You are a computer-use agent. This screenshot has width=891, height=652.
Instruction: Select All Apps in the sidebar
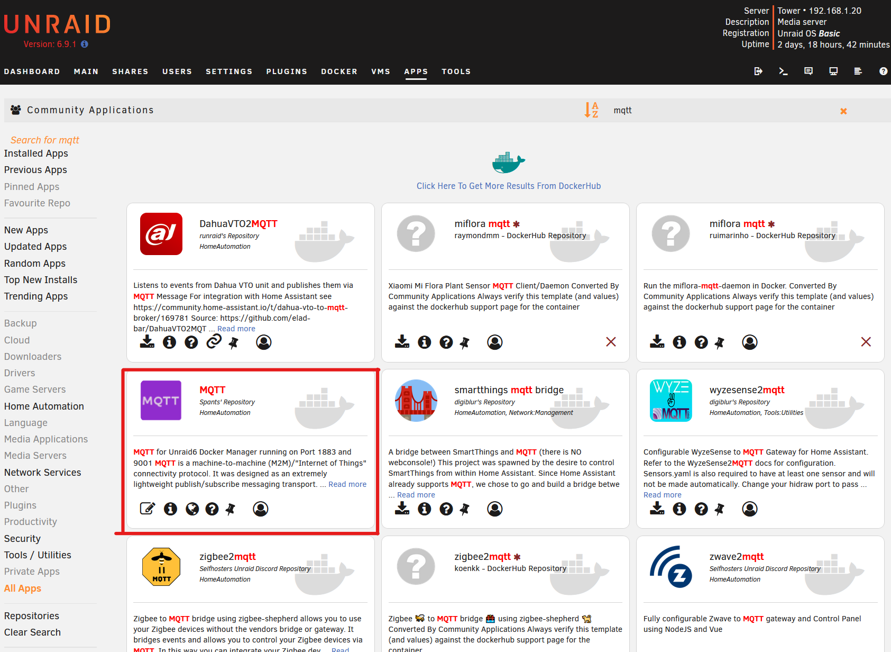23,588
